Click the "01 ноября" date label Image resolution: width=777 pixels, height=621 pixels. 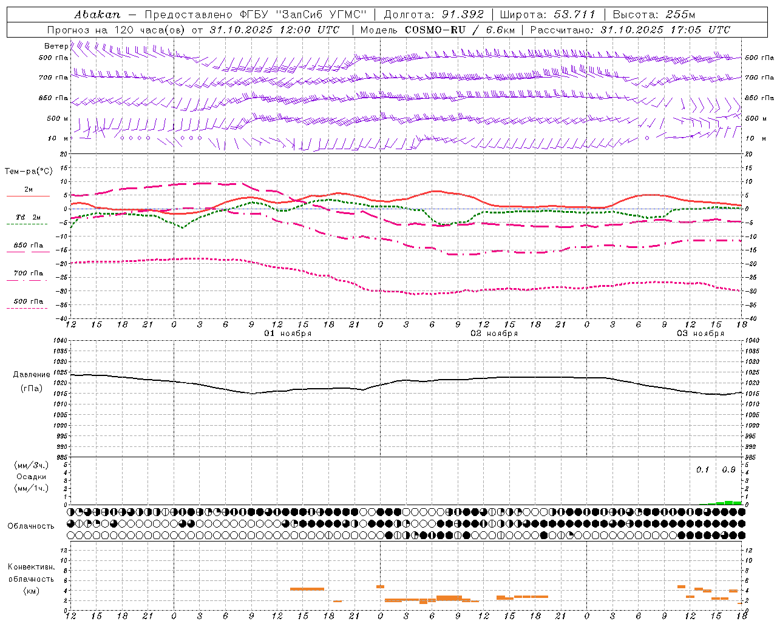[288, 334]
